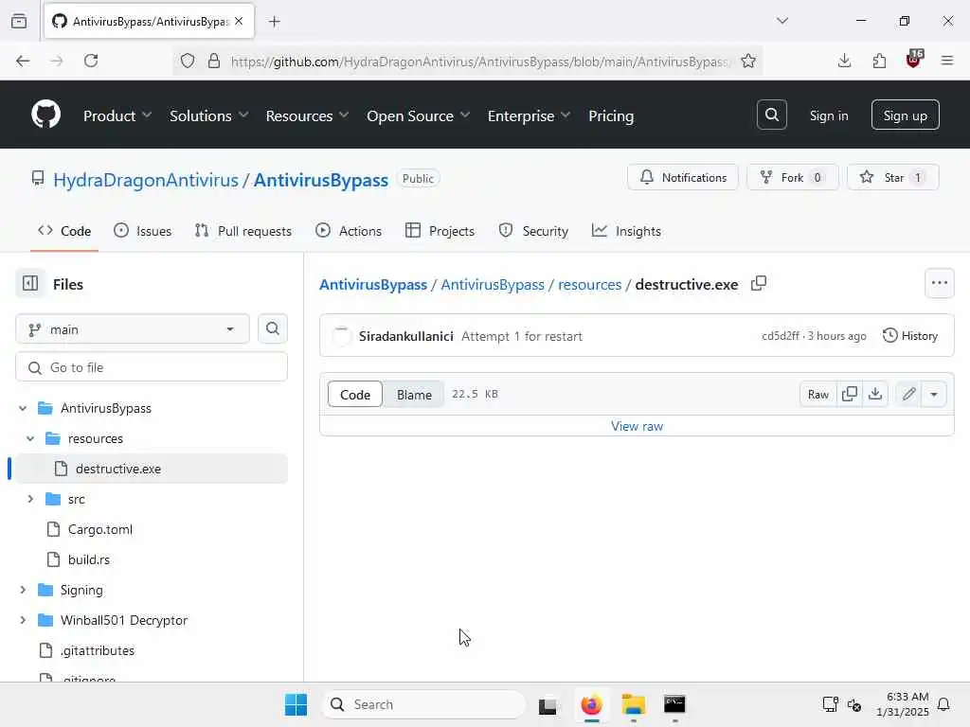The height and width of the screenshot is (727, 970).
Task: Search files magnifier button beside branch selector
Action: point(273,328)
